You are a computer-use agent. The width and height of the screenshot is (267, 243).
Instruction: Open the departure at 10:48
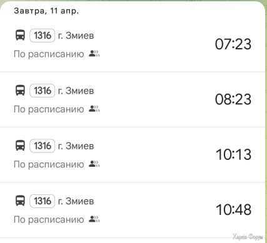(133, 210)
